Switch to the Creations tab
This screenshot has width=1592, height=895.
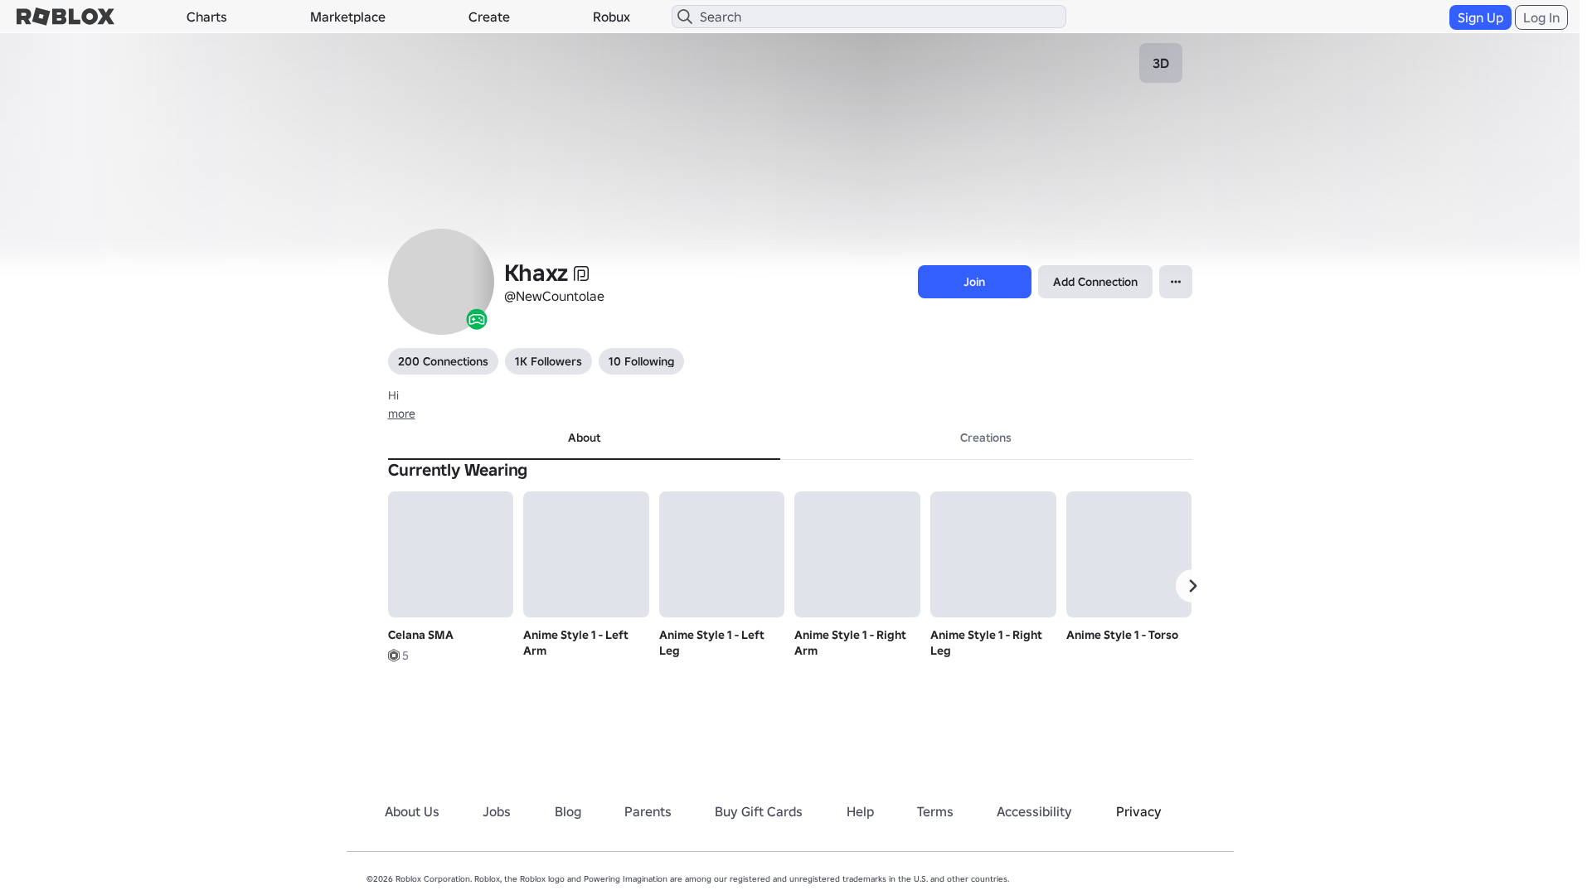tap(986, 438)
